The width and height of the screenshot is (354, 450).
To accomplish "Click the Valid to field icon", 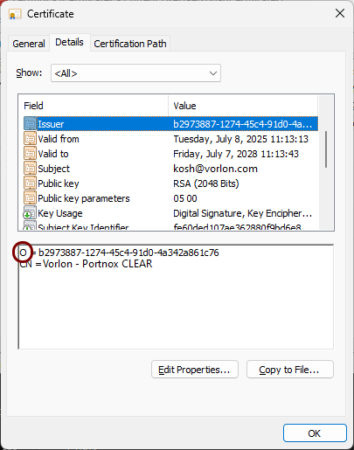I will pyautogui.click(x=30, y=154).
